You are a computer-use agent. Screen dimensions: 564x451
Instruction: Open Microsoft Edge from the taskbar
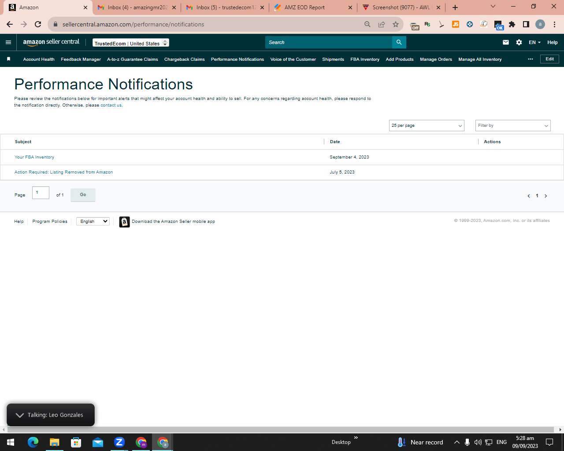pyautogui.click(x=33, y=442)
